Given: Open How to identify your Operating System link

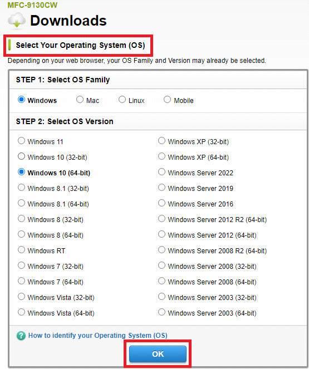Looking at the screenshot, I should coord(97,336).
